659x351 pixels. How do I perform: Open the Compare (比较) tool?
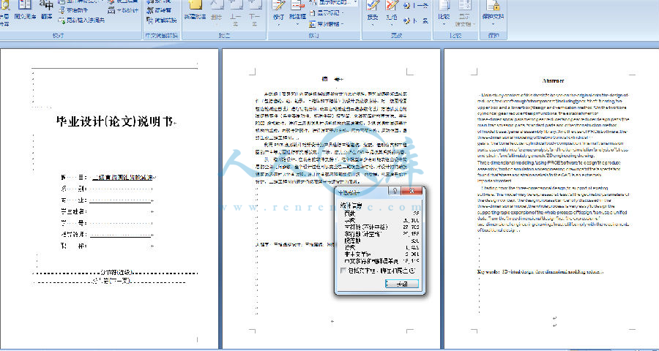tap(444, 10)
